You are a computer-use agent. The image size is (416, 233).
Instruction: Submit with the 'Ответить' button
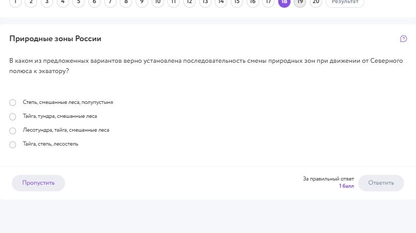pos(381,183)
